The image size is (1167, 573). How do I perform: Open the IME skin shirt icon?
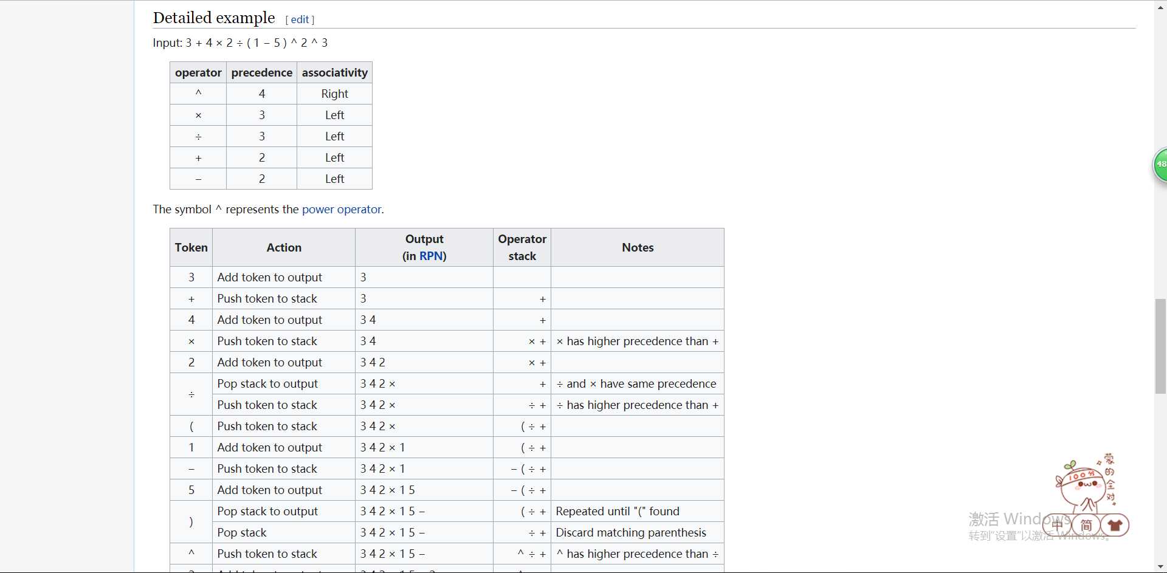1115,524
